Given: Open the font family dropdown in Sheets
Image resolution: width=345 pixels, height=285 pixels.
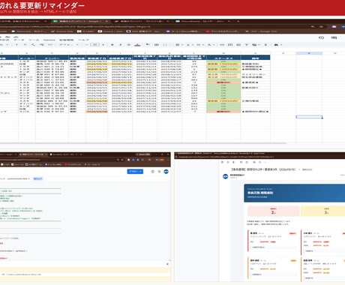Looking at the screenshot, I should click(69, 45).
